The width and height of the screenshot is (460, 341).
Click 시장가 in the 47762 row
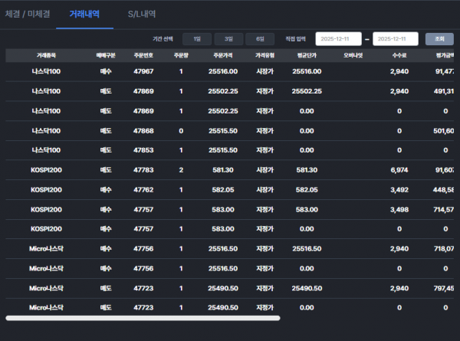265,190
